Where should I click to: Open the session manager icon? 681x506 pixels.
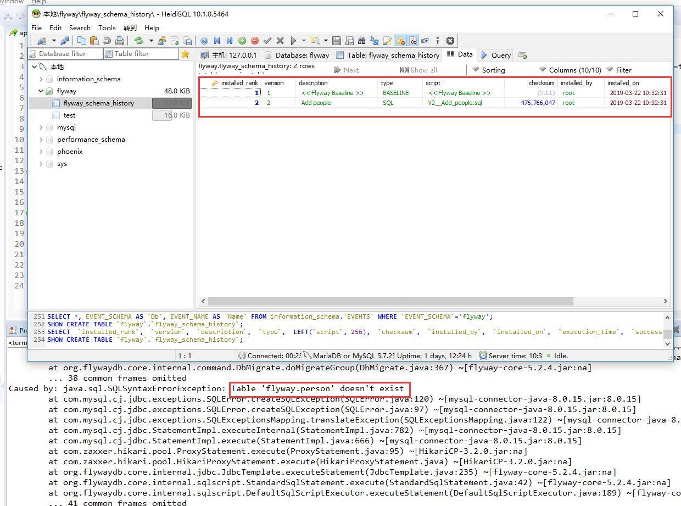coord(42,41)
